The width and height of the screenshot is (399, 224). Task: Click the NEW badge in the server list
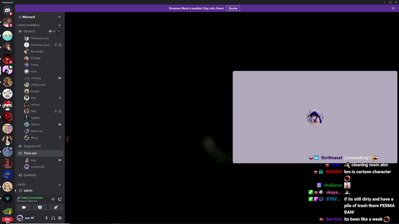7,219
